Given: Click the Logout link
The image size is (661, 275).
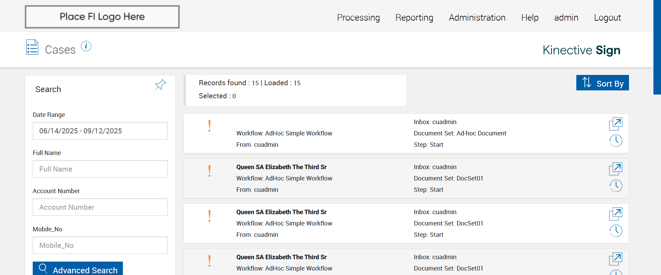Looking at the screenshot, I should (x=607, y=18).
